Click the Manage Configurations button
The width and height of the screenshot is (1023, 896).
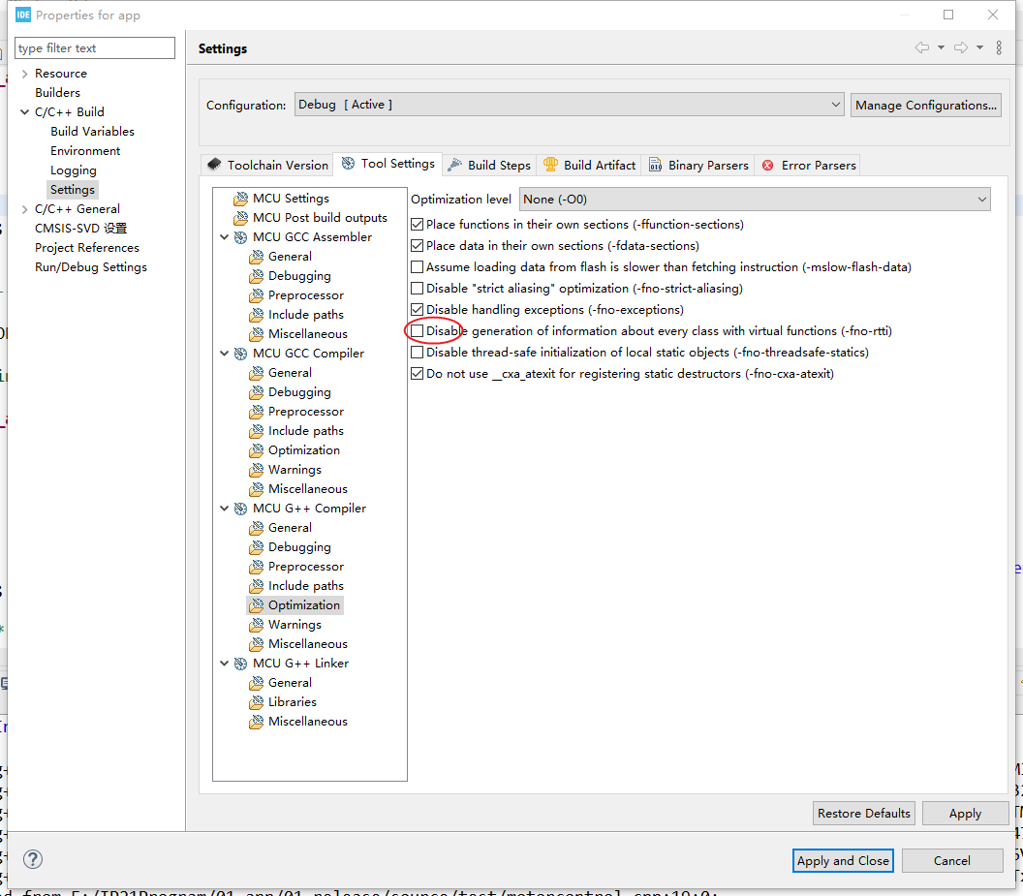click(925, 104)
